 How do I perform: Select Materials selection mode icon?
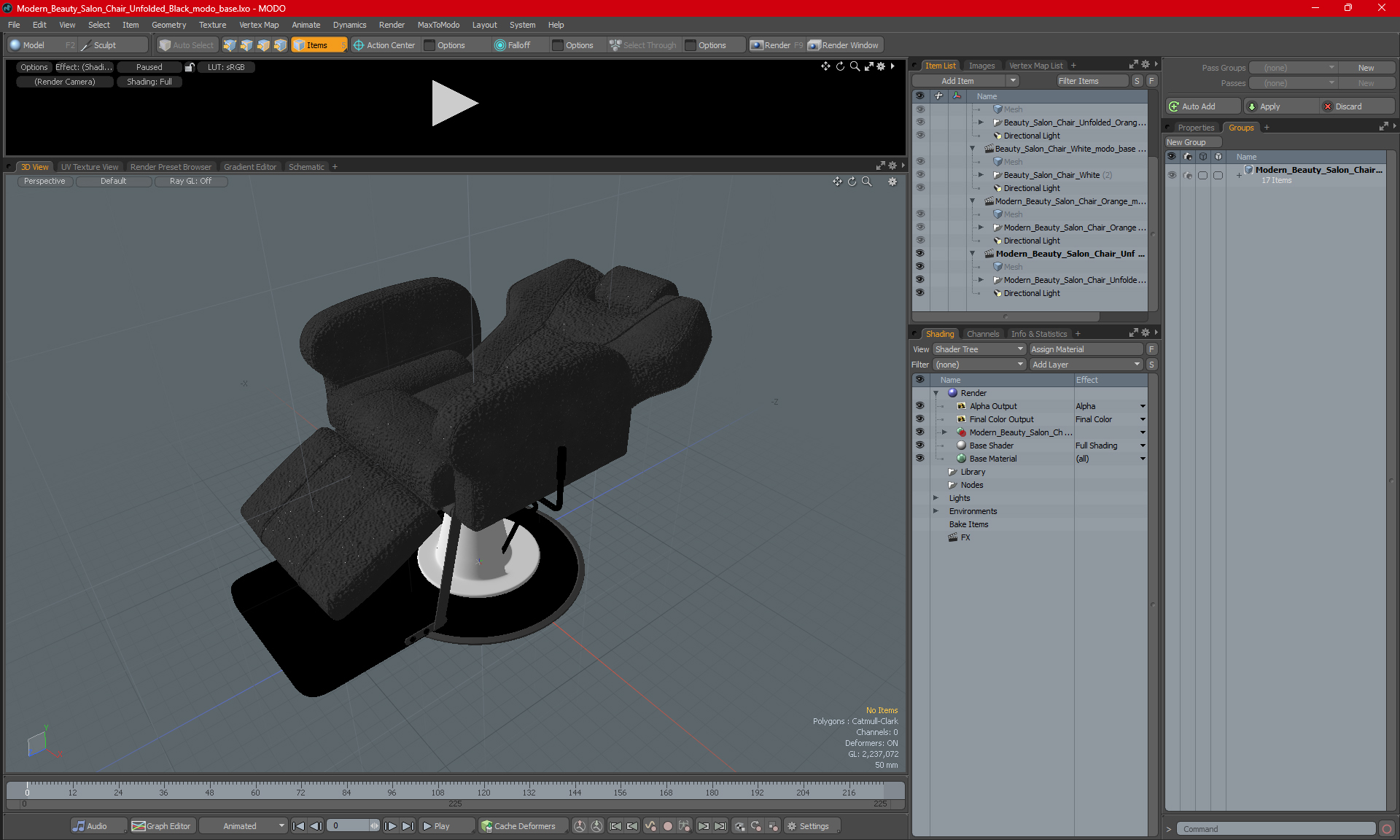tap(280, 45)
